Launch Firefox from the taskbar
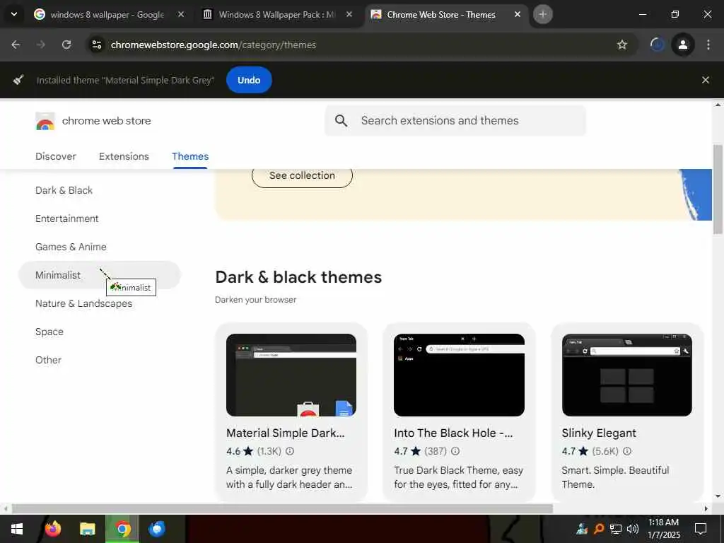Viewport: 724px width, 543px height. click(x=52, y=529)
